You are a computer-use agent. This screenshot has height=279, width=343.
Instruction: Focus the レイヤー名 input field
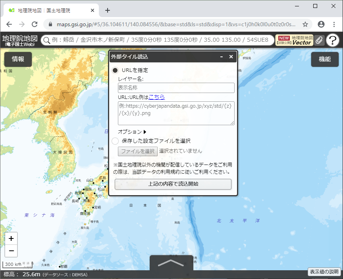click(x=176, y=87)
